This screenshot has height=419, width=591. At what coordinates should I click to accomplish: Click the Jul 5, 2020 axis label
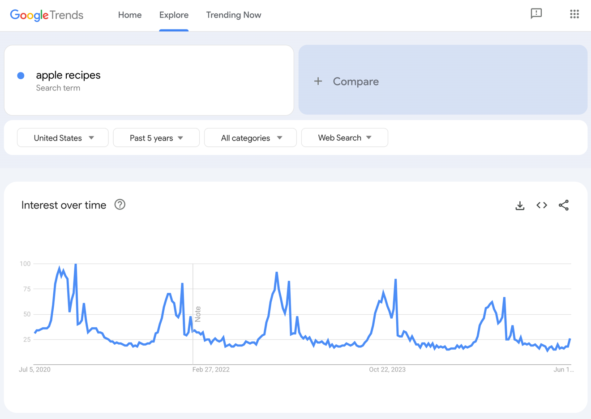click(34, 370)
